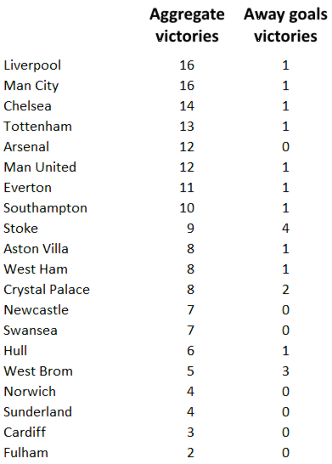
Task: Click the West Ham team name
Action: click(36, 269)
